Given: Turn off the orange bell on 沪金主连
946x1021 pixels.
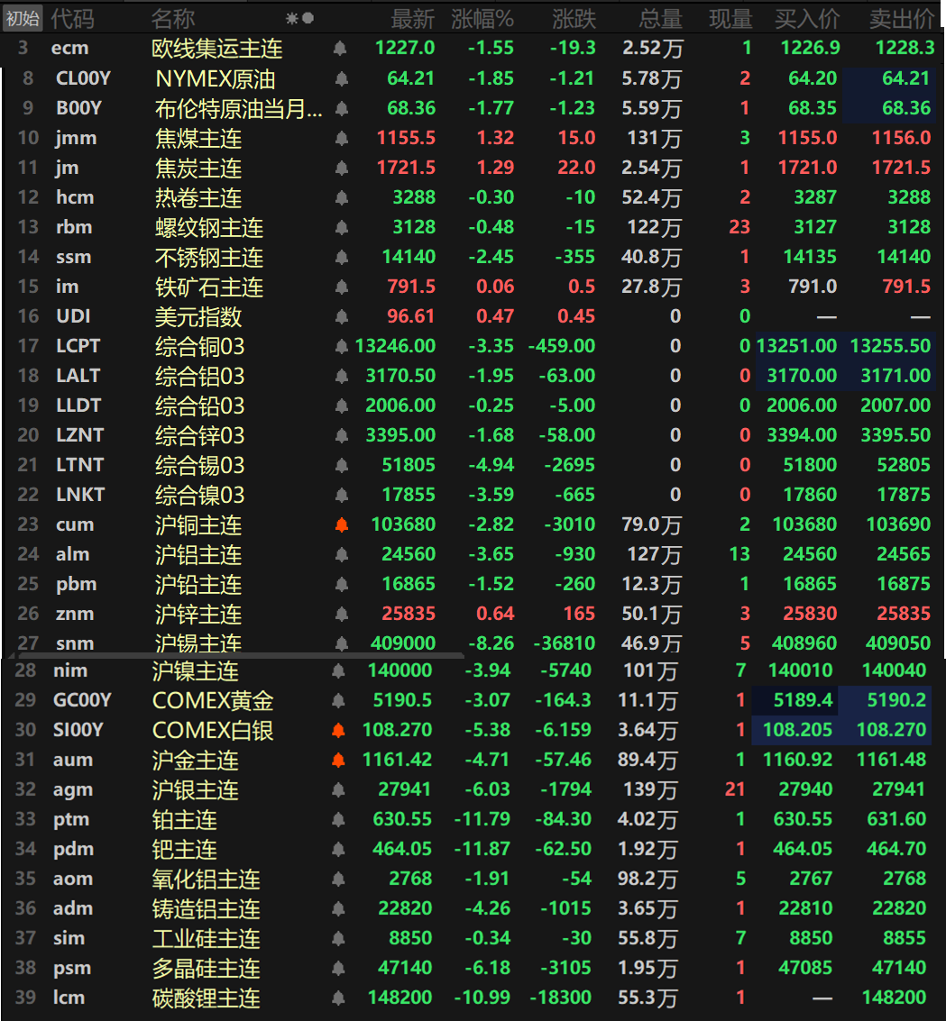Looking at the screenshot, I should [338, 760].
